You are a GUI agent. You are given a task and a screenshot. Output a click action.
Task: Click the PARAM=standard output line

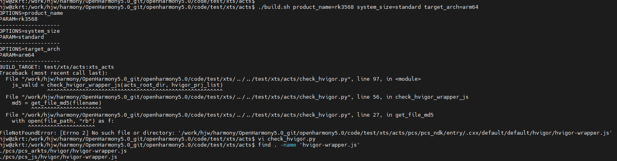pyautogui.click(x=22, y=37)
